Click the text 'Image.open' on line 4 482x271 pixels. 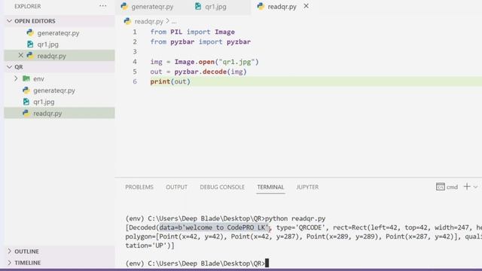click(x=194, y=62)
